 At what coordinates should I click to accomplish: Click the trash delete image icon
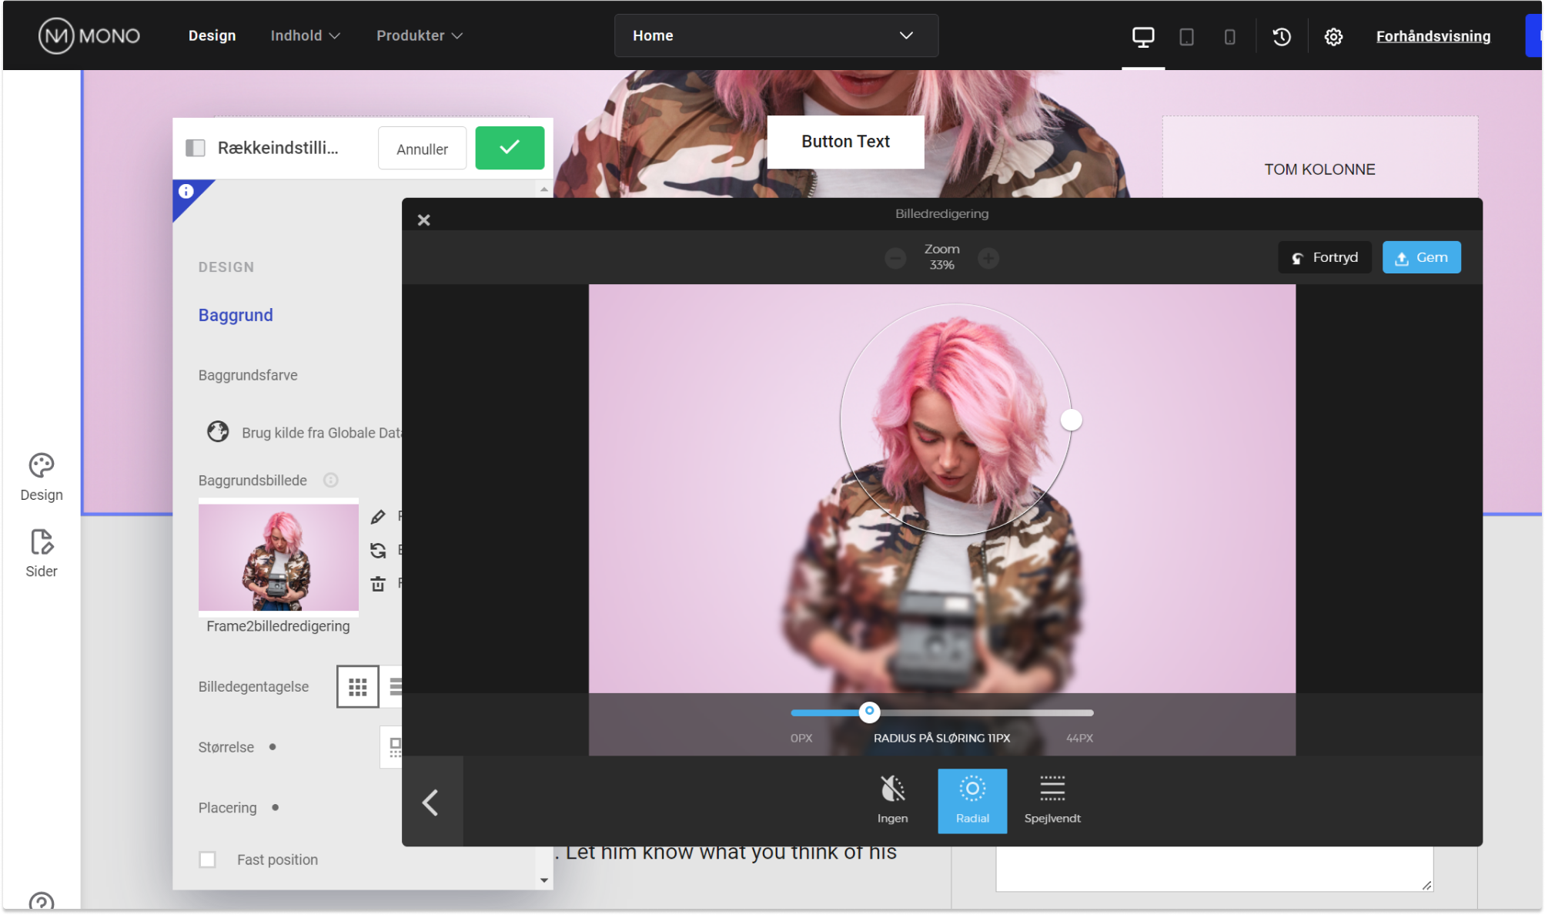(378, 584)
